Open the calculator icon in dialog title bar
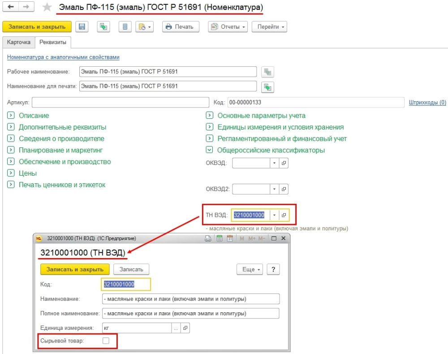The image size is (448, 354). 220,238
